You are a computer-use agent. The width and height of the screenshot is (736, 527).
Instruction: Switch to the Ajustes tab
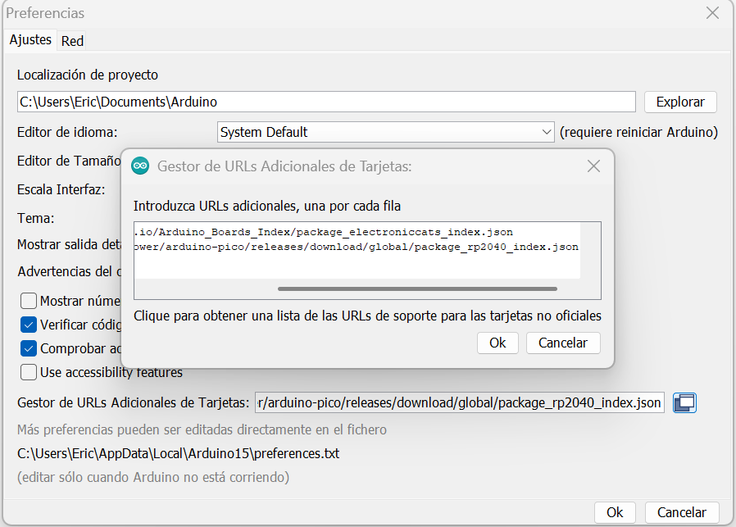point(30,40)
